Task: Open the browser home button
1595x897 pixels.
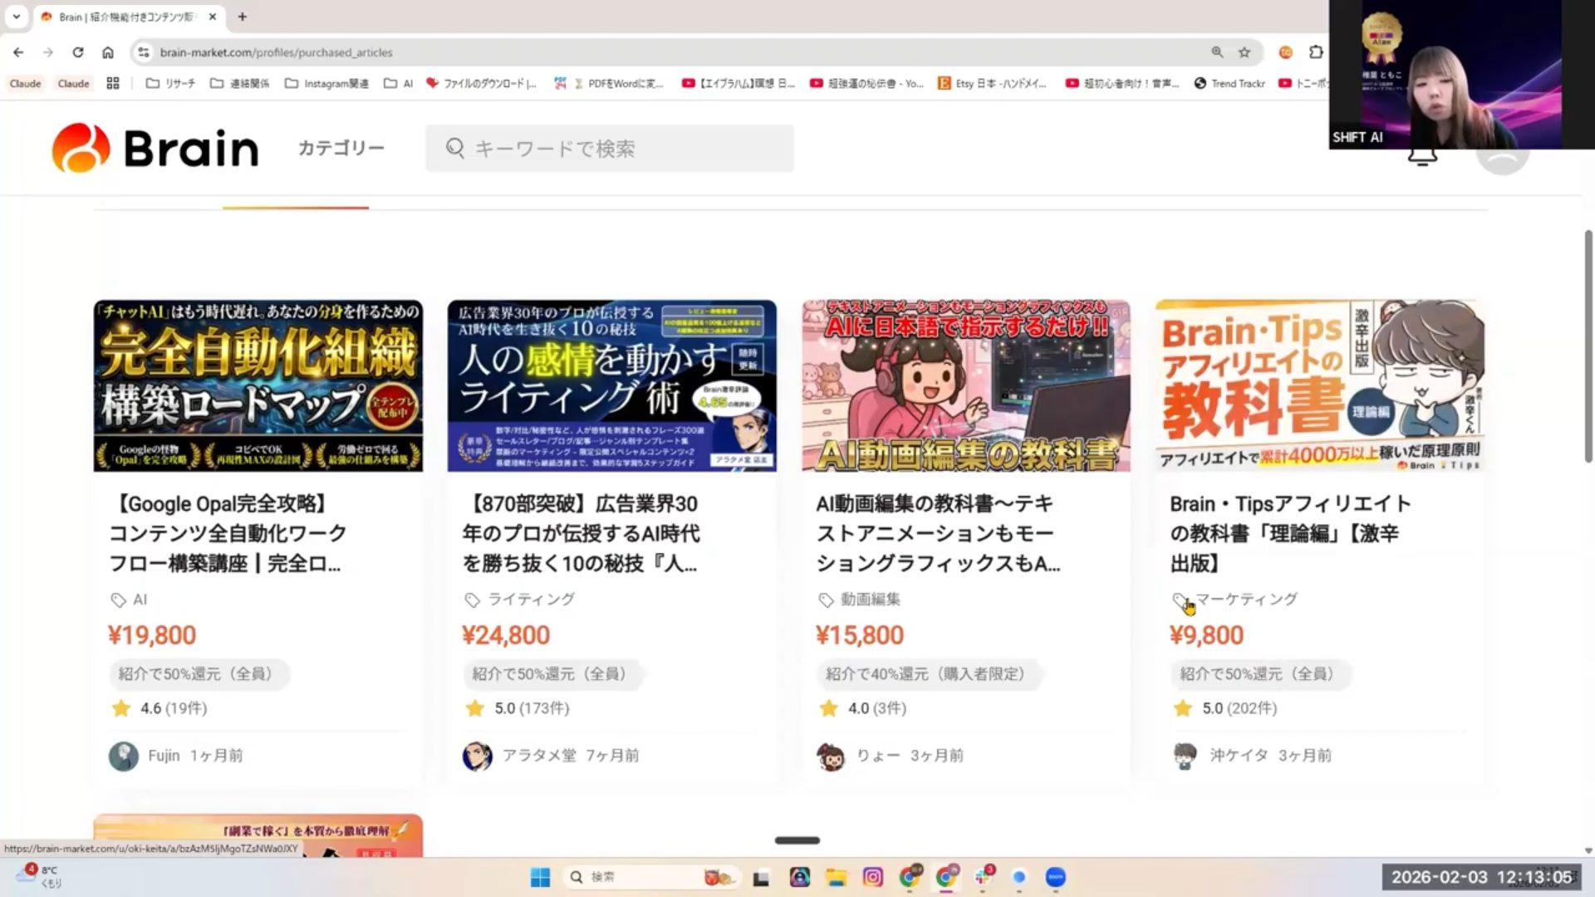Action: 108,52
